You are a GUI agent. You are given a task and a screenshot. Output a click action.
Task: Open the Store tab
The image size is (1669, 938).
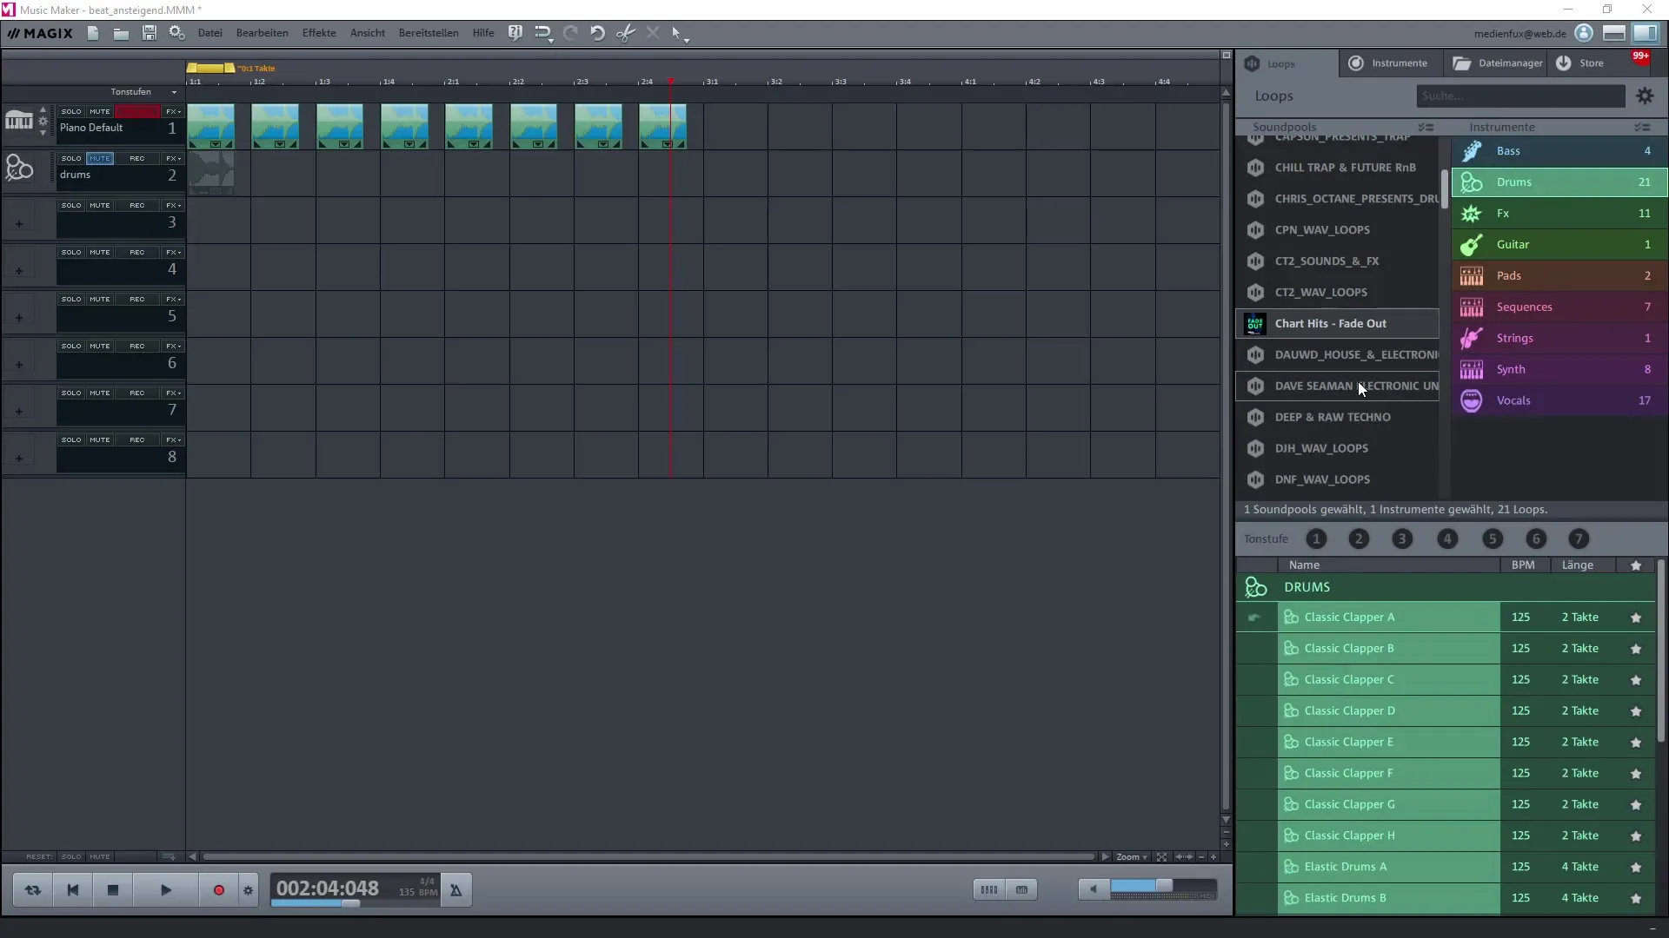[1580, 63]
